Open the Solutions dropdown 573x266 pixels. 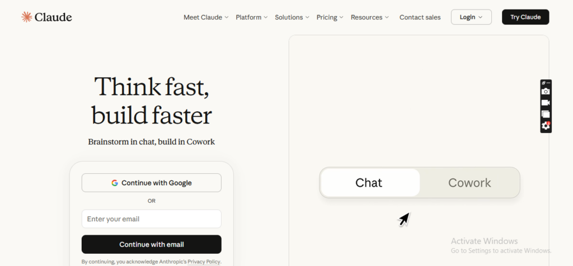(x=292, y=17)
